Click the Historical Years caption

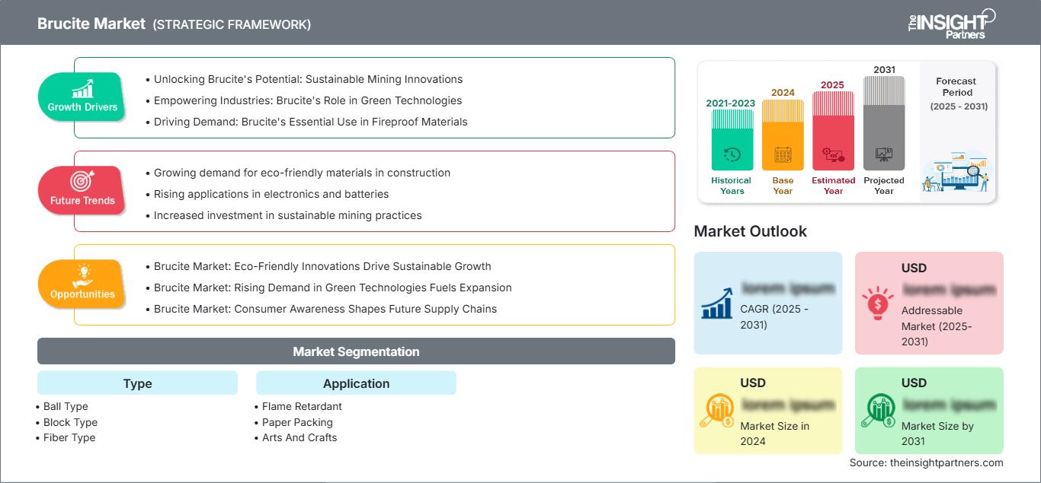point(732,186)
